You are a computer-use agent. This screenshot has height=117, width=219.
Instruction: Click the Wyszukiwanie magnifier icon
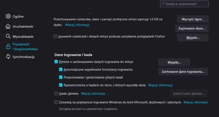[8, 36]
